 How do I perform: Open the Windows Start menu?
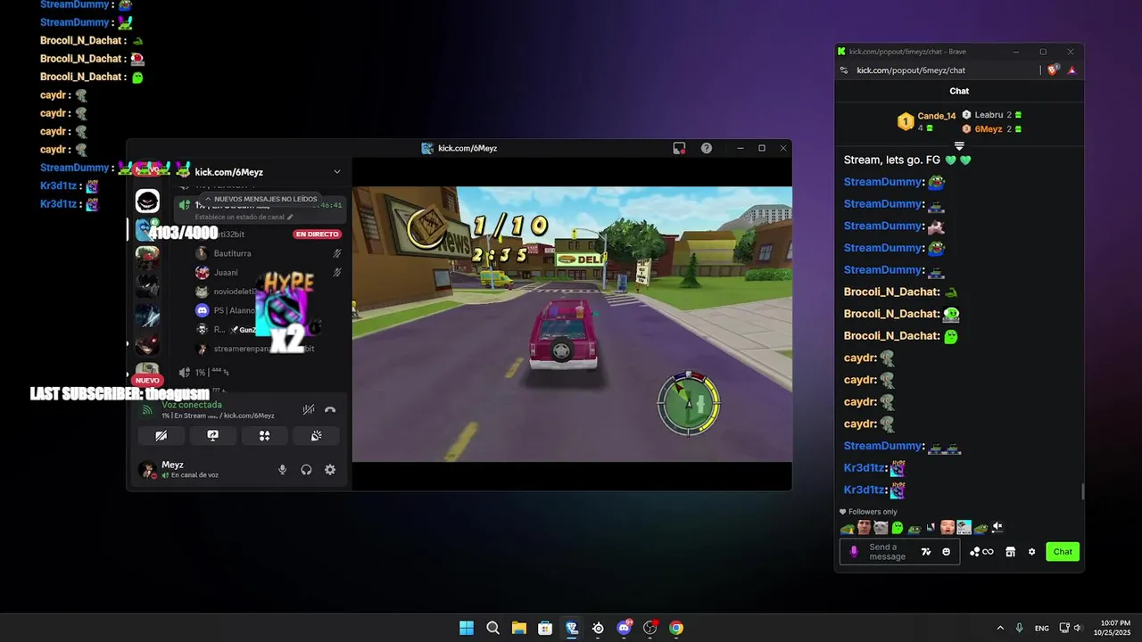tap(467, 628)
